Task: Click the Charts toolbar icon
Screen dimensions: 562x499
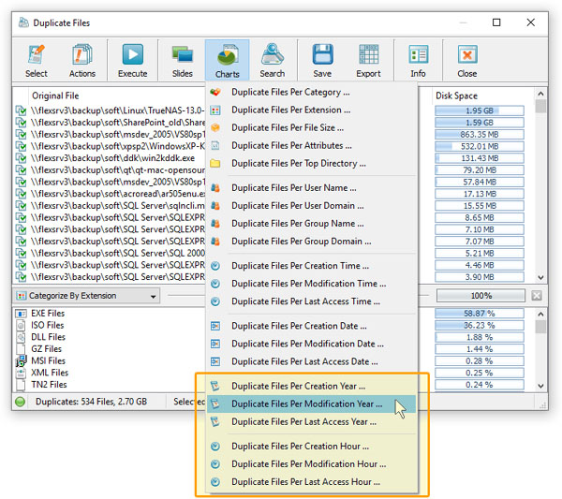Action: click(228, 61)
